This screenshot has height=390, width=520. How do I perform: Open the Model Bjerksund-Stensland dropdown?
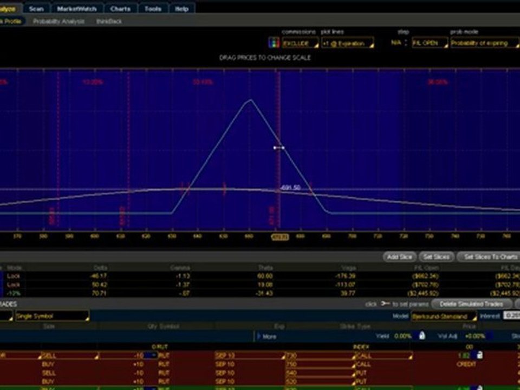pyautogui.click(x=444, y=316)
